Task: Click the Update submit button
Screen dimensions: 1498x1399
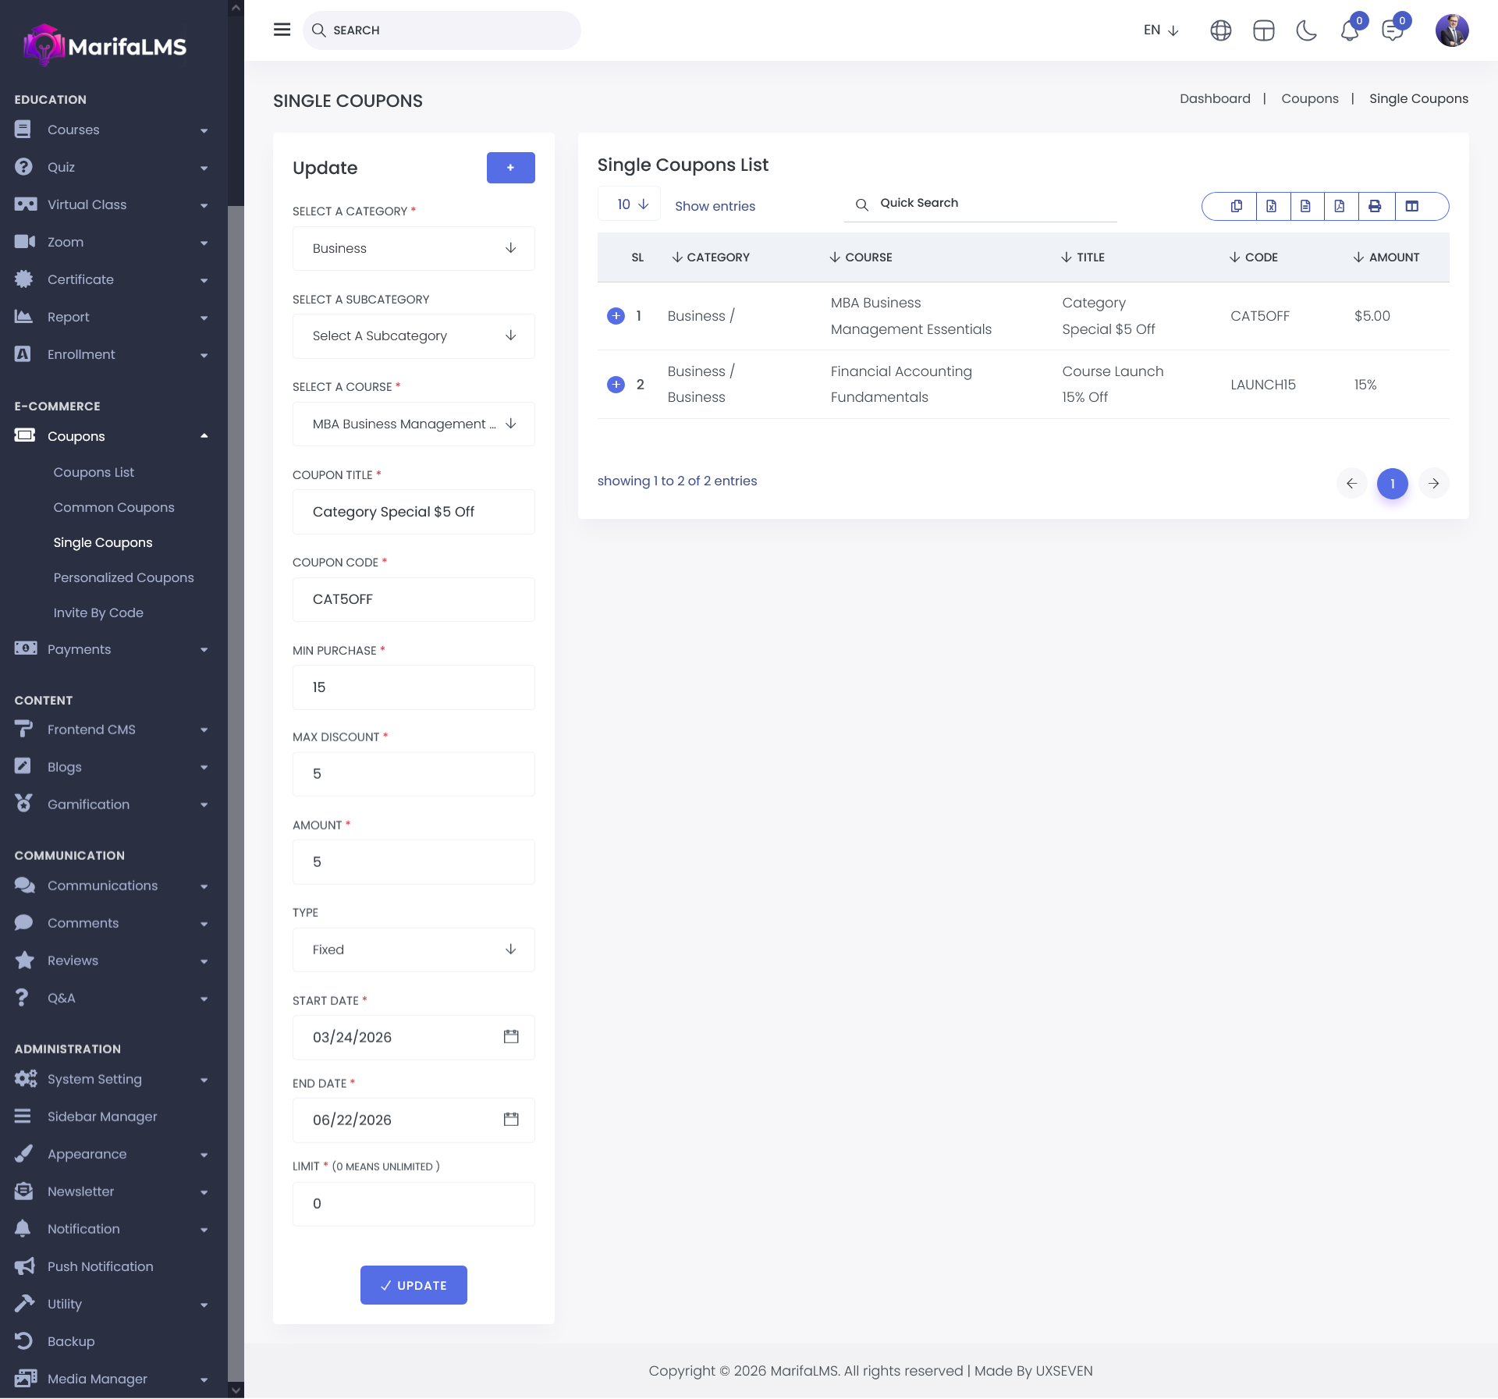Action: pos(414,1285)
